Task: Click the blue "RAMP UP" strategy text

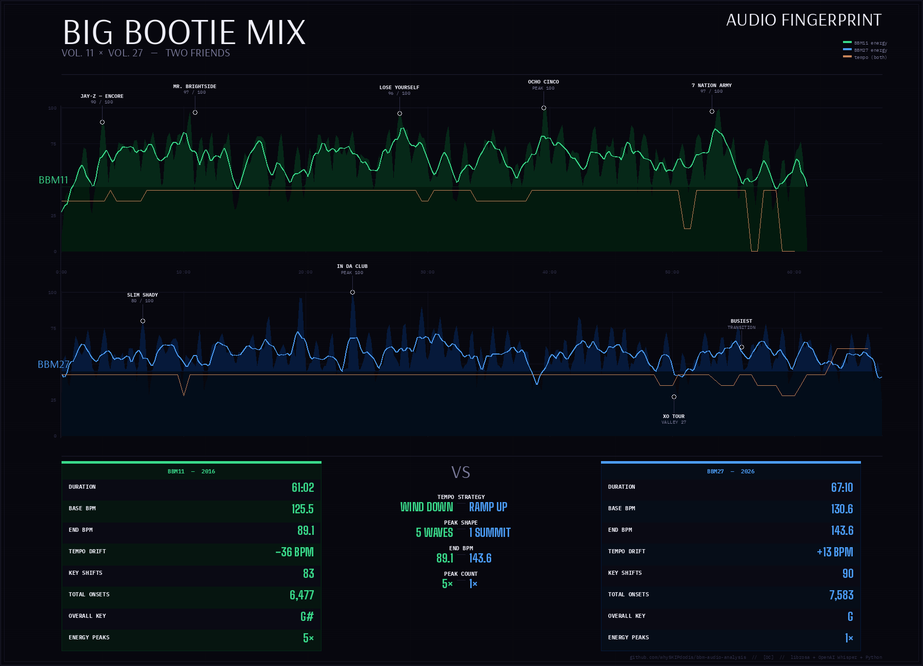Action: coord(488,507)
